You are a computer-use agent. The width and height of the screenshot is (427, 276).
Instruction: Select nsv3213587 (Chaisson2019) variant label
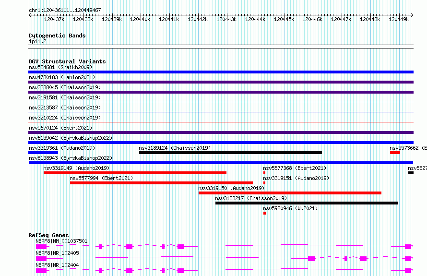coord(65,108)
